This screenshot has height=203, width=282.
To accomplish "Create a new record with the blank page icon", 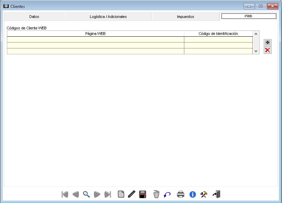I will click(121, 194).
